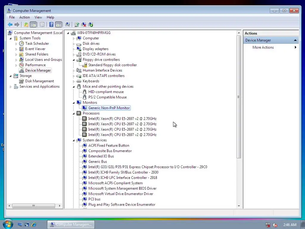Expand the IDE ATA/ATAPI controllers category
The image size is (305, 229).
74,76
